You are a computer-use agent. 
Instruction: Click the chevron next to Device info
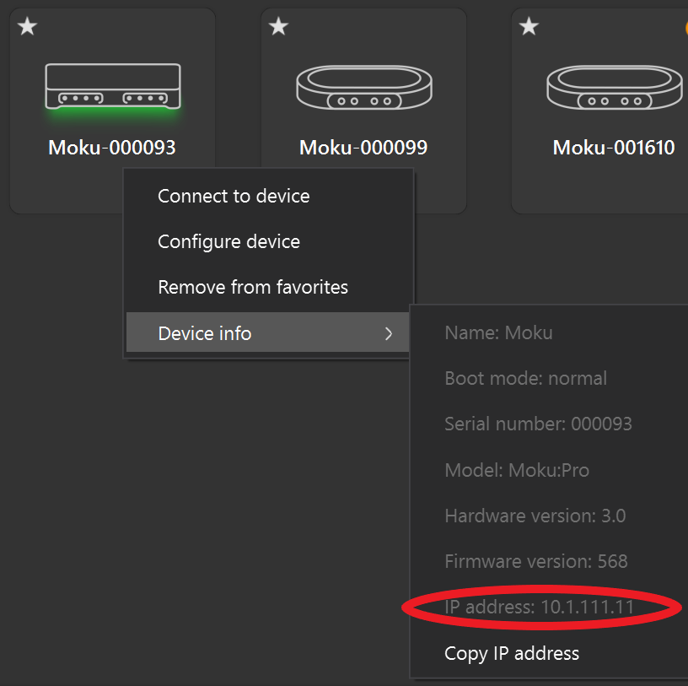389,333
